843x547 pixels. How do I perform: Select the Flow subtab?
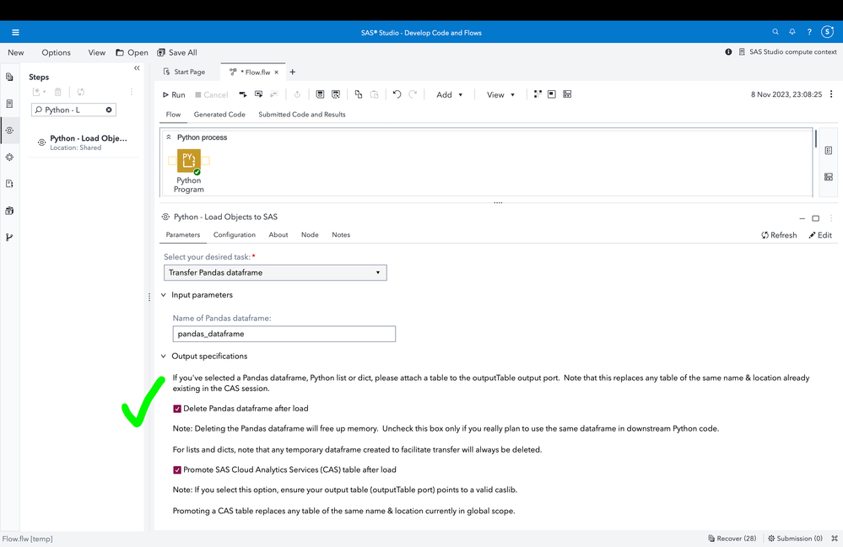[x=173, y=115]
